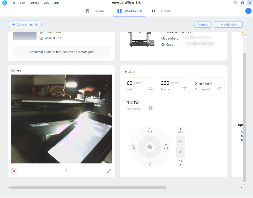Screen dimensions: 253x198
Task: Adjust the 100% fan speed control
Action: point(140,105)
